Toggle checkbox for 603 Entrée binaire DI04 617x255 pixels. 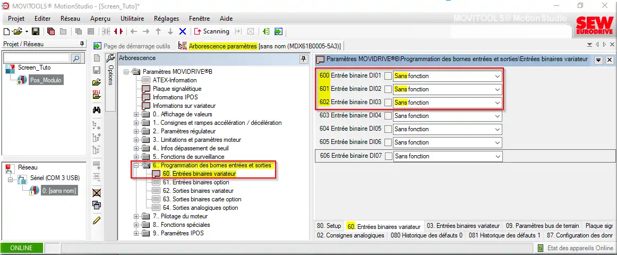(x=388, y=116)
